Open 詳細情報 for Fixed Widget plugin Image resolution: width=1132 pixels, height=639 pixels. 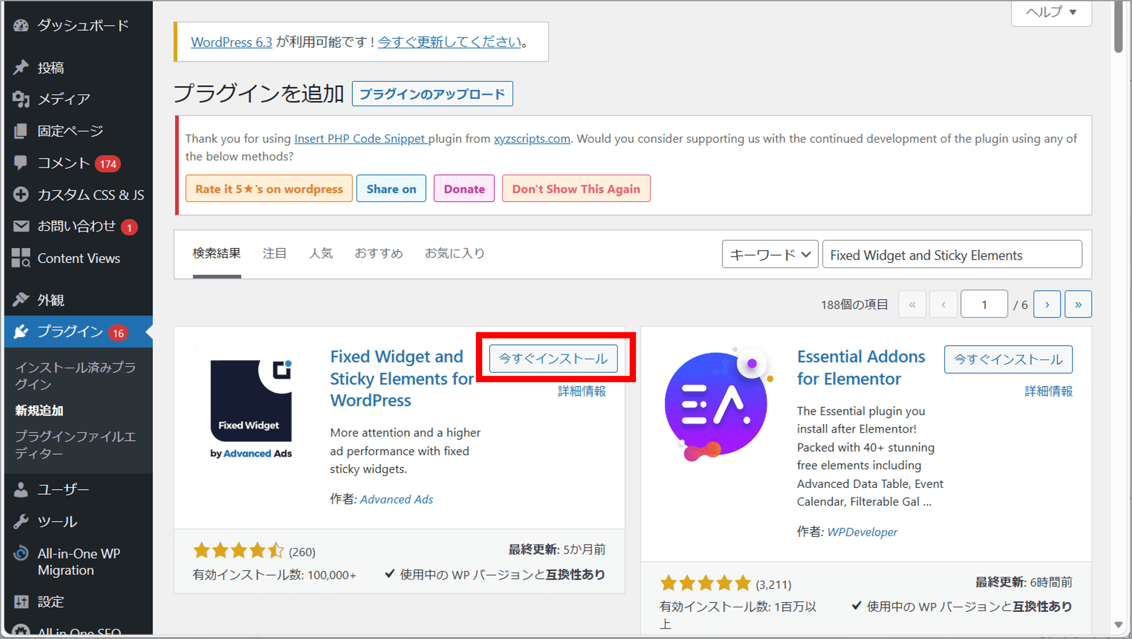click(581, 391)
